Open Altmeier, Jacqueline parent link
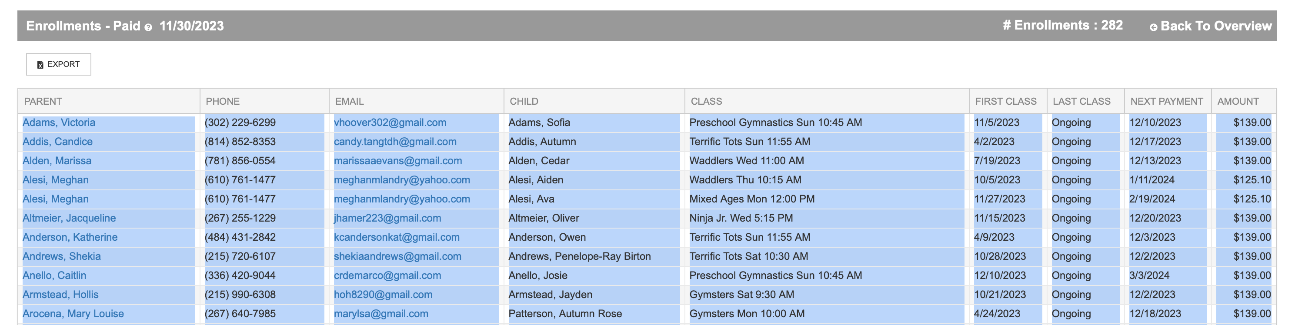The height and width of the screenshot is (325, 1295). tap(69, 218)
